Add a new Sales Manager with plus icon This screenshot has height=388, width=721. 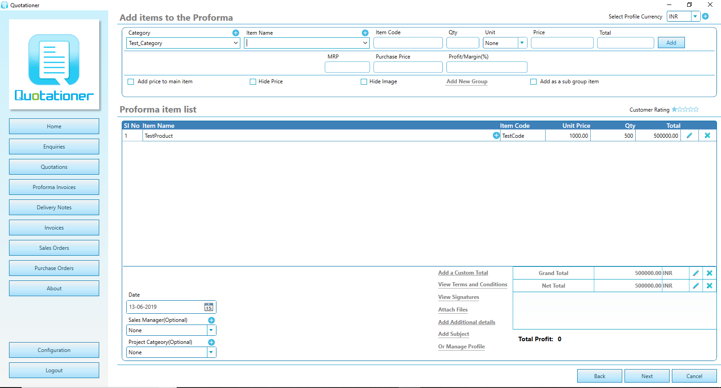(x=211, y=320)
